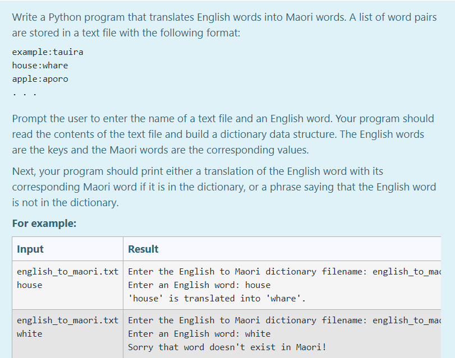
Task: Click the prompt Enter an English word: house
Action: pos(200,285)
